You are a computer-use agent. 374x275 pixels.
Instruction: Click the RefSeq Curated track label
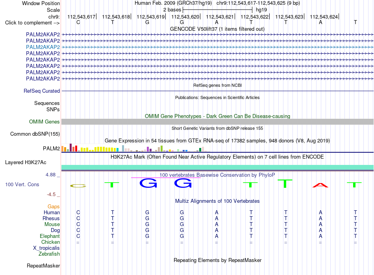tap(42, 91)
